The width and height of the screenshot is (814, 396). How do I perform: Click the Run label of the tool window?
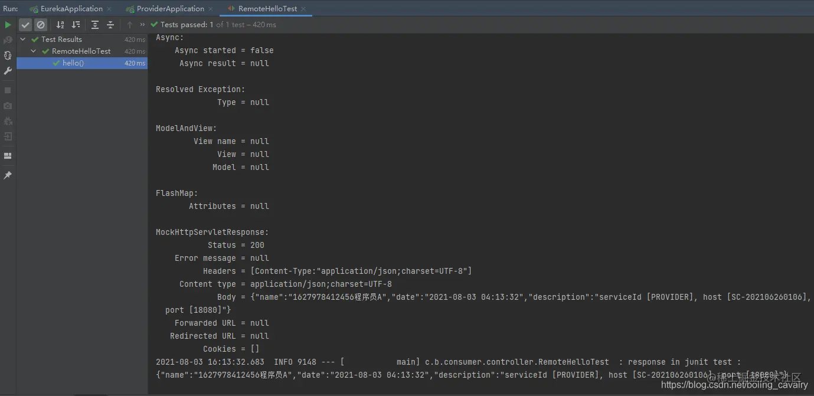click(11, 9)
